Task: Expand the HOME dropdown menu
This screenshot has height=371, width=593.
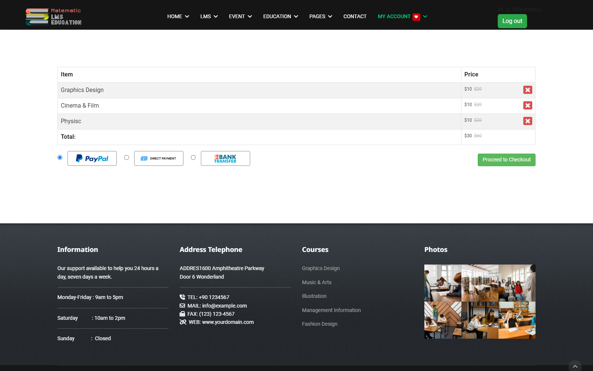Action: coord(178,16)
